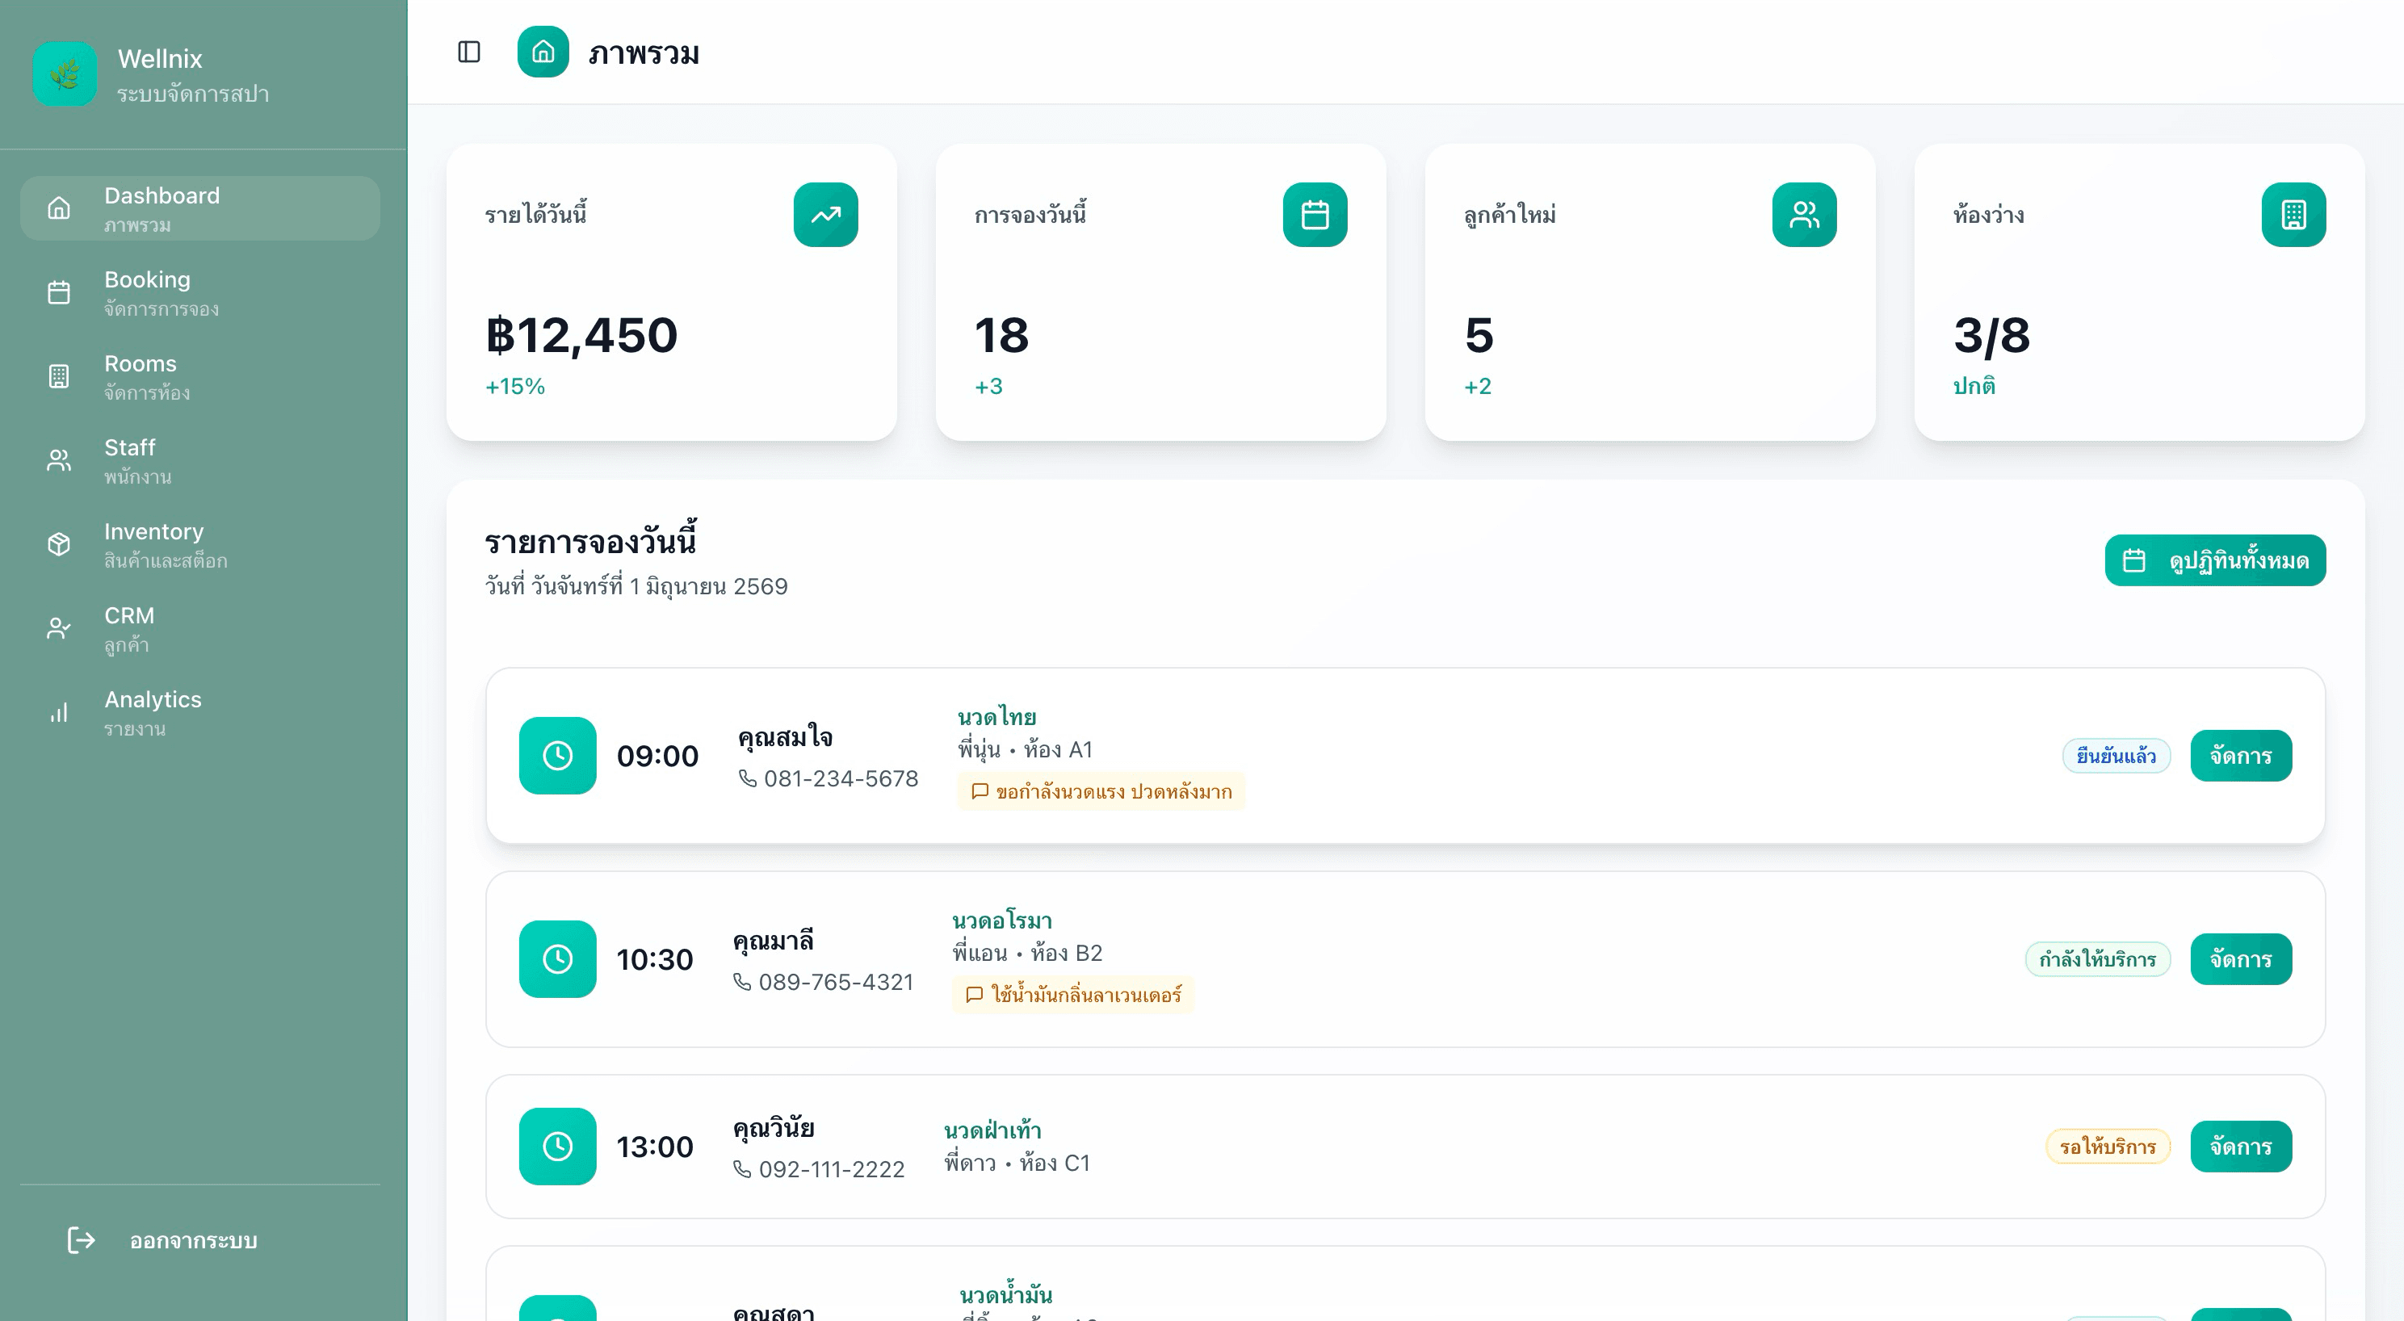The width and height of the screenshot is (2404, 1321).
Task: Click the note icon in ใช้น้ำมันกลิ่นลาเวนเดอร์ note
Action: 975,996
